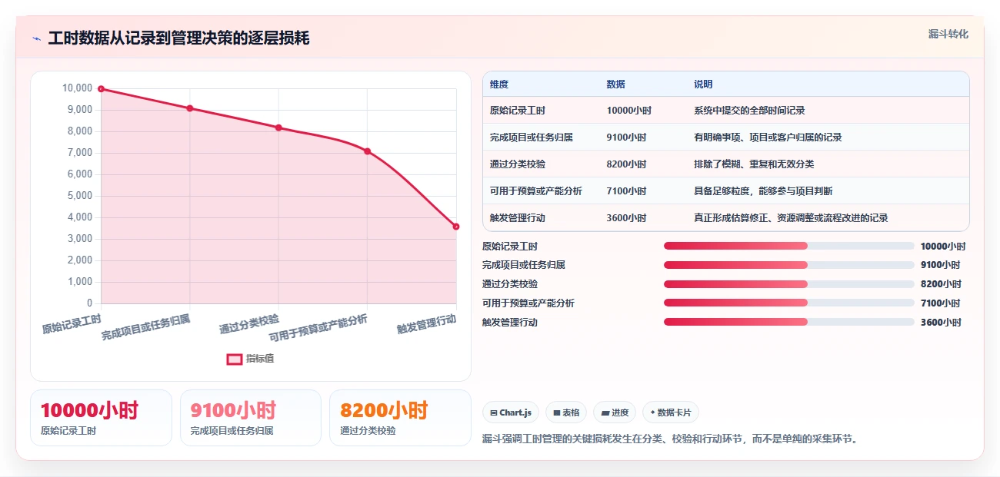Toggle the 指标值 legend swatch

[x=235, y=359]
